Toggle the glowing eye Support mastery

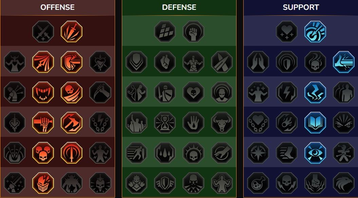[x=315, y=153]
